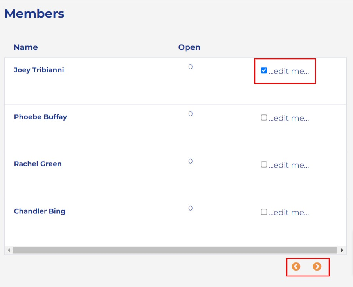Click the horizontal scrollbar left arrow
This screenshot has width=353, height=287.
tap(9, 250)
